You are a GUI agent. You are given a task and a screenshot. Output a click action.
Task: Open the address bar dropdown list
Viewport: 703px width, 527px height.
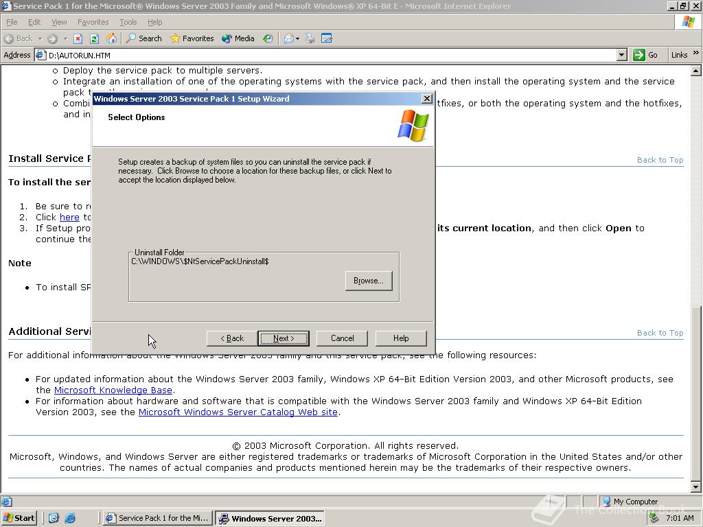(x=621, y=55)
